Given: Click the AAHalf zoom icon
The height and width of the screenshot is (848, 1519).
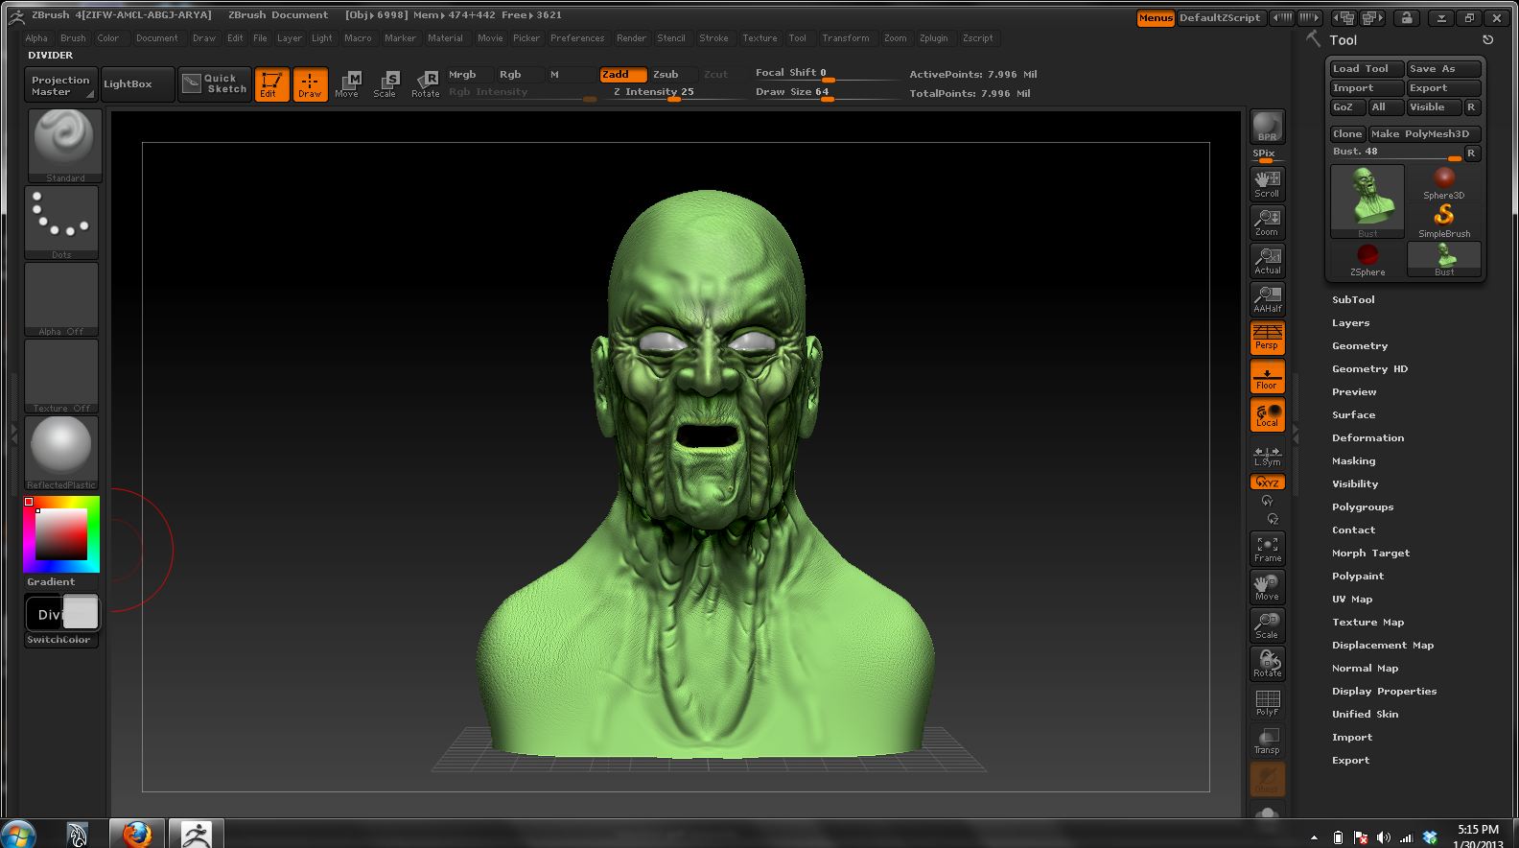Looking at the screenshot, I should (1267, 299).
